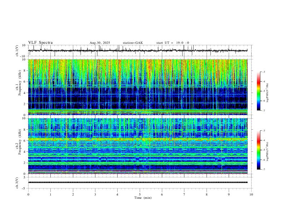Viewport: 283px width, 218px height.
Task: Select the "Time (min)" x-axis label
Action: pos(143,198)
